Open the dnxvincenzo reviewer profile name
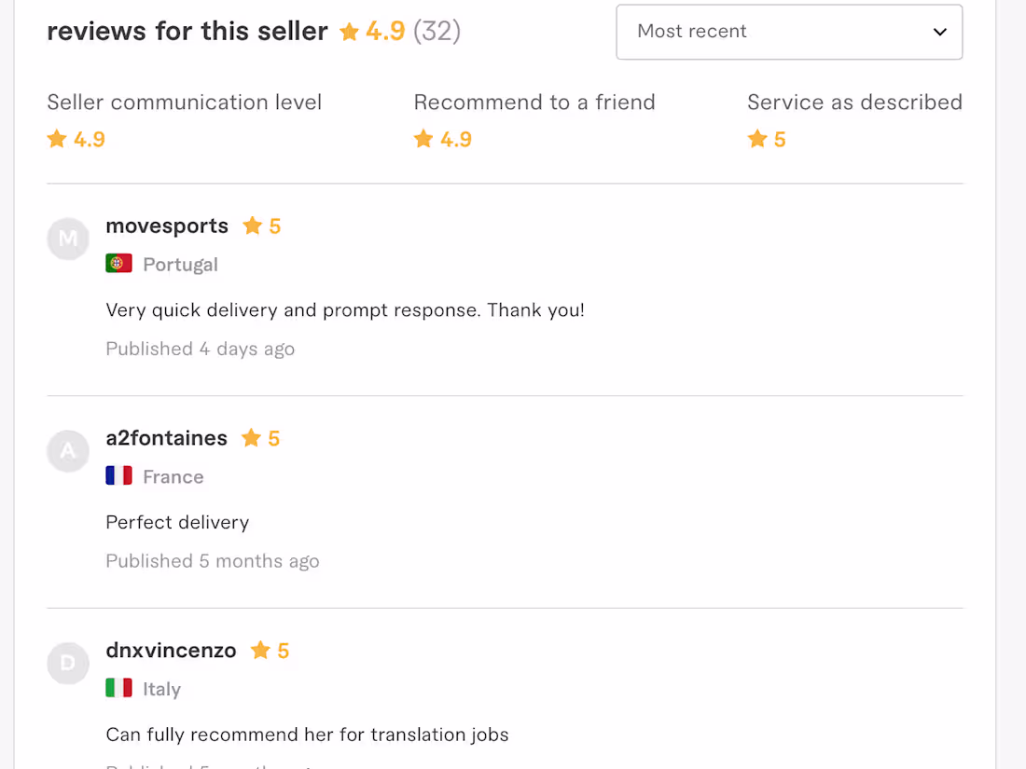The image size is (1026, 769). click(x=171, y=651)
